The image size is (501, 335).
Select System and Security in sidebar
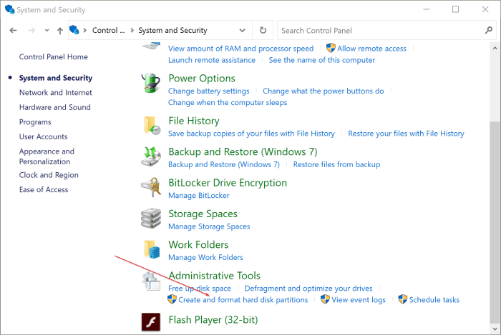[56, 78]
